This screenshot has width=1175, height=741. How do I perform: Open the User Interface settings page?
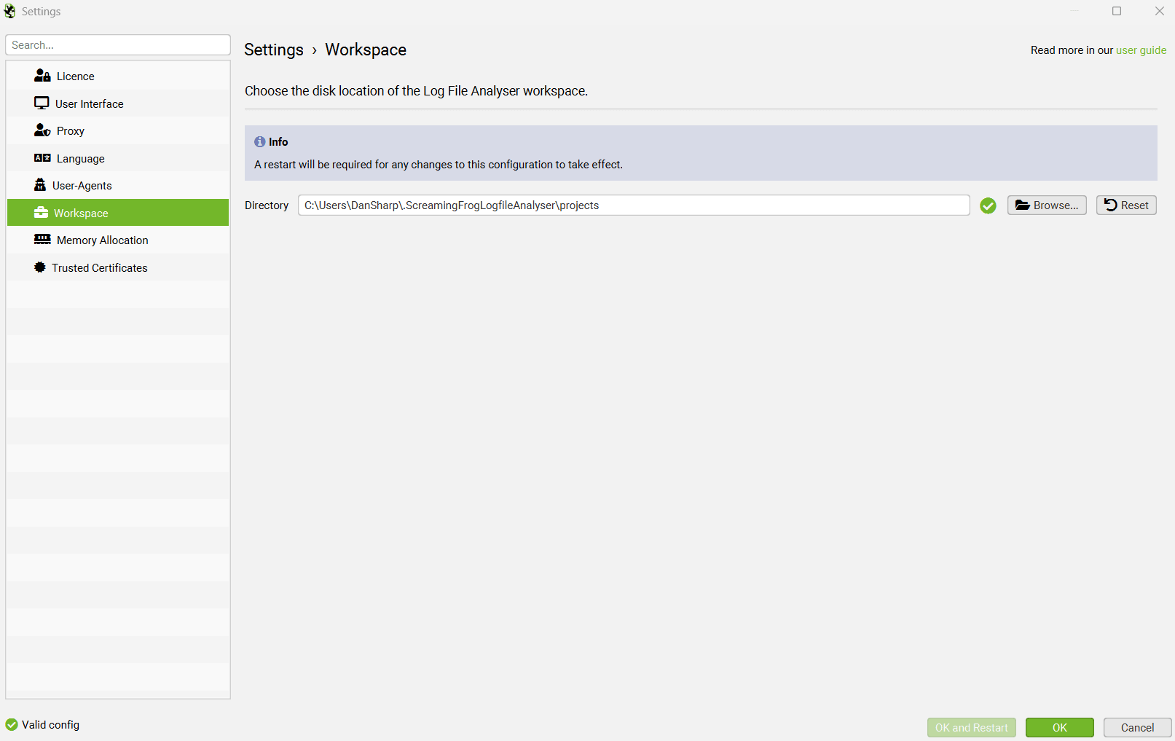tap(118, 103)
